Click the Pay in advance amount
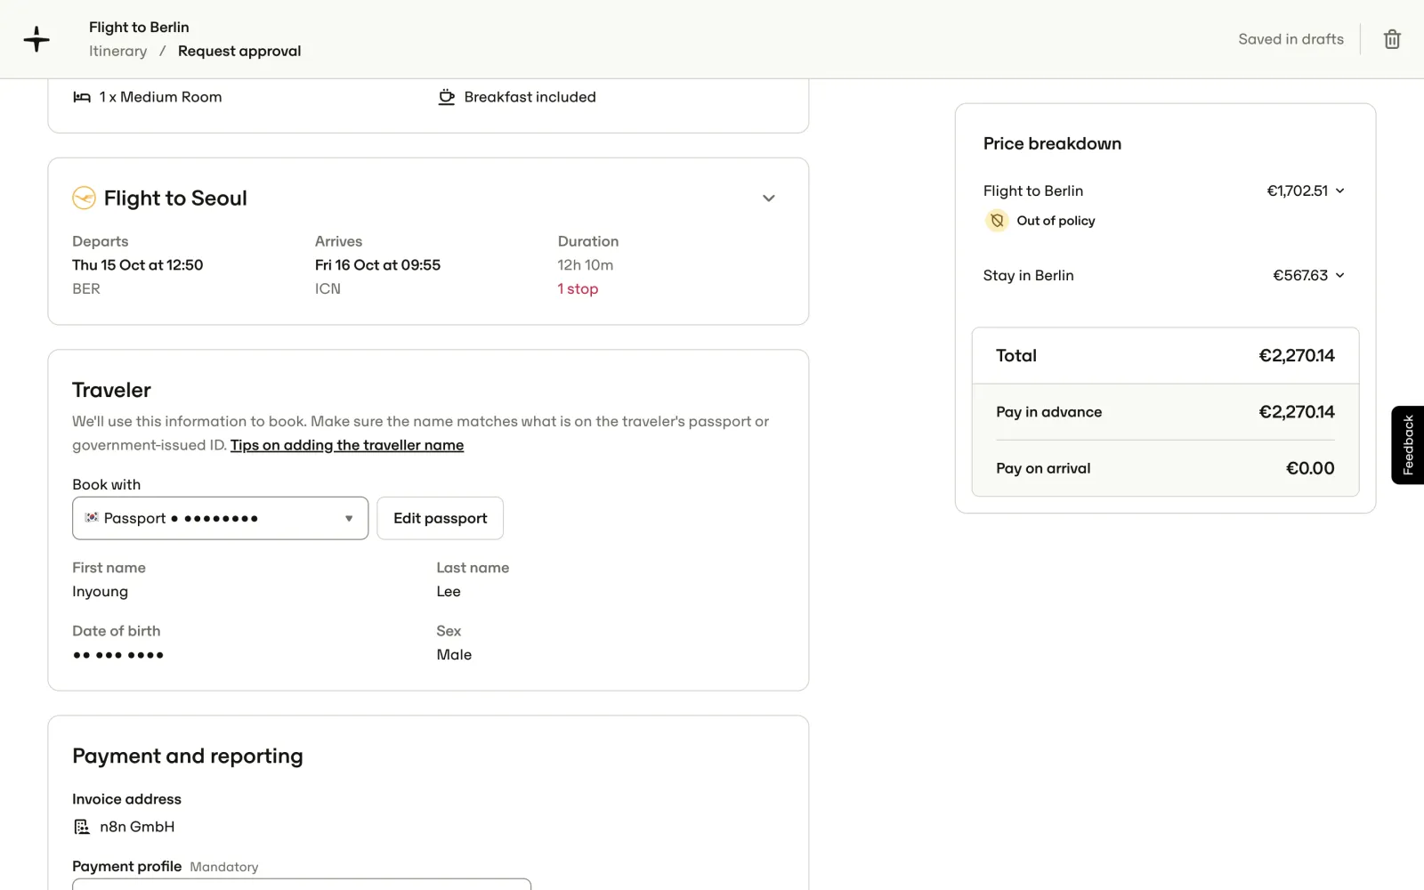 click(1297, 411)
